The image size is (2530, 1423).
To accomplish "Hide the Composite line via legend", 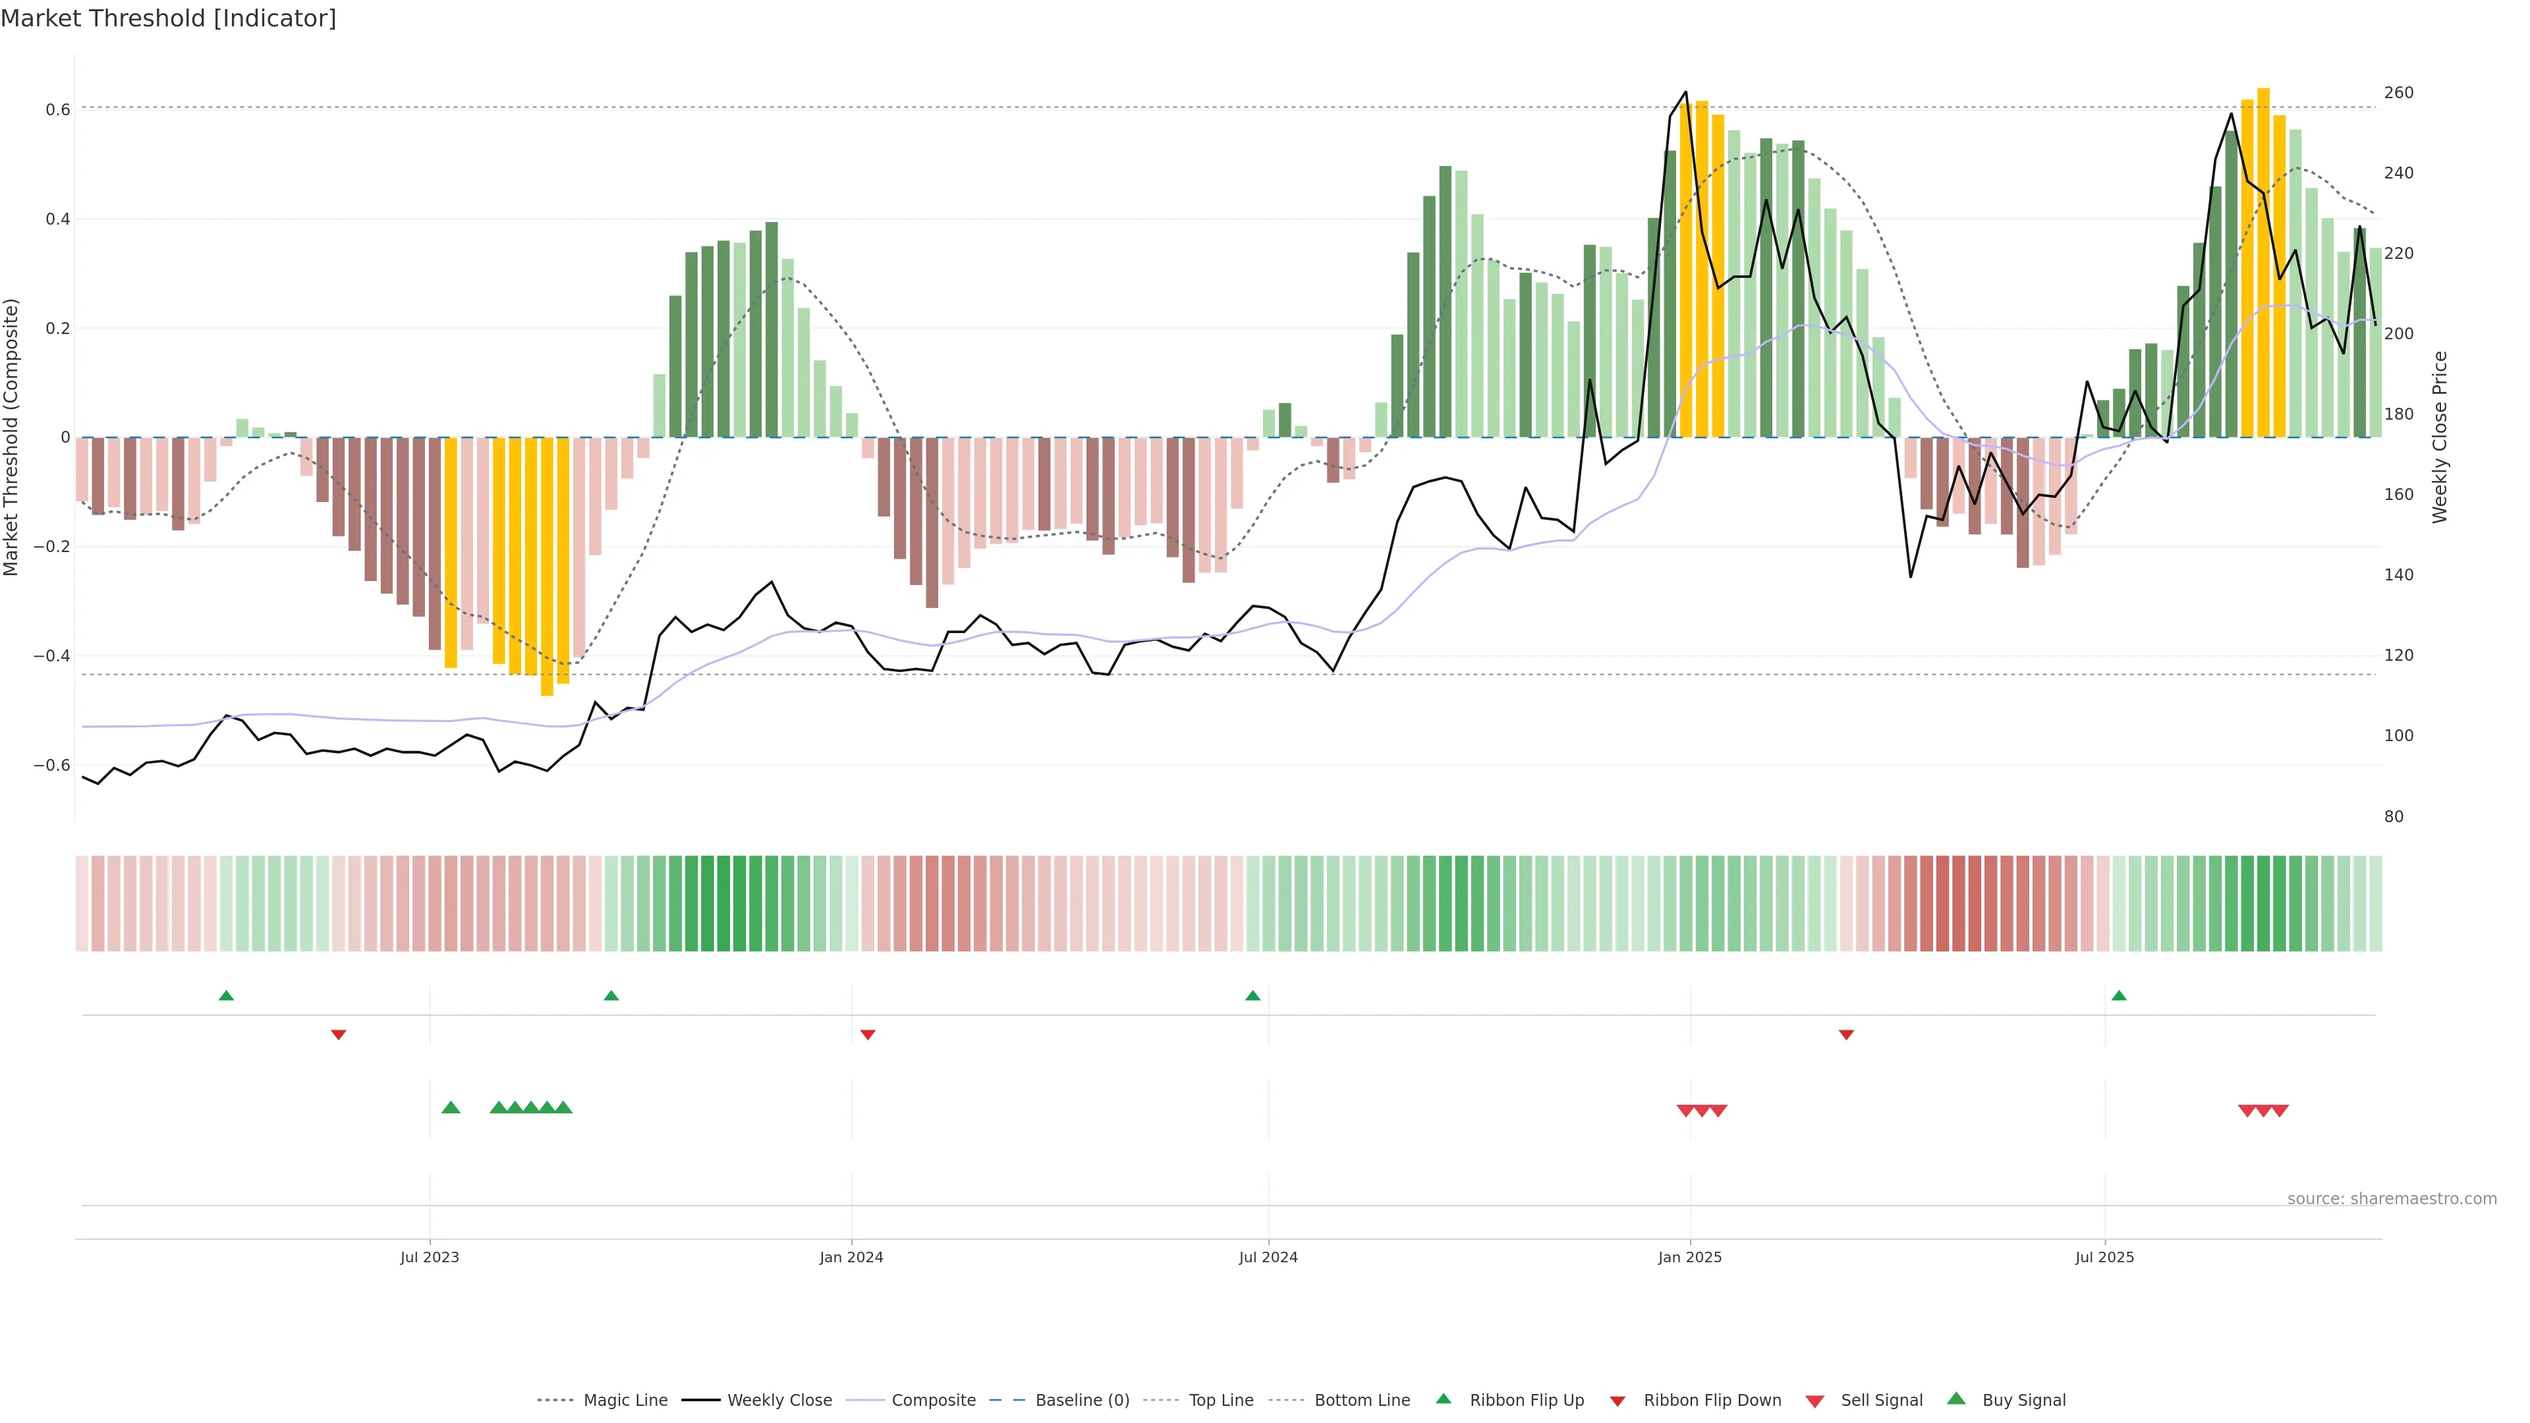I will 933,1401.
